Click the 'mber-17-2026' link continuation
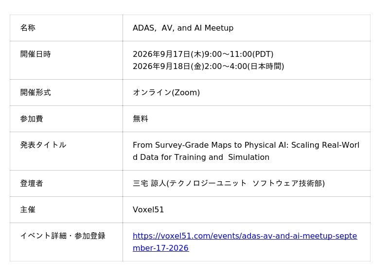 (x=161, y=248)
